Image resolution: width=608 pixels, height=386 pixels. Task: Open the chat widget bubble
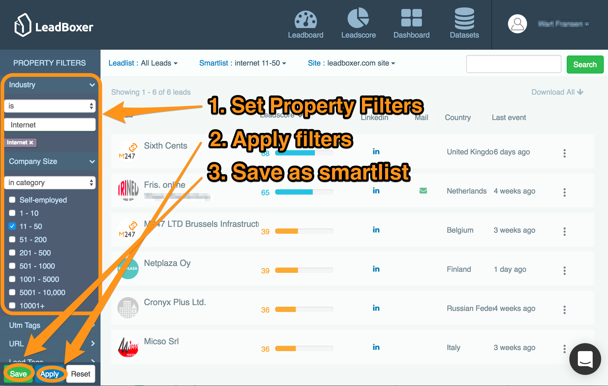point(585,359)
